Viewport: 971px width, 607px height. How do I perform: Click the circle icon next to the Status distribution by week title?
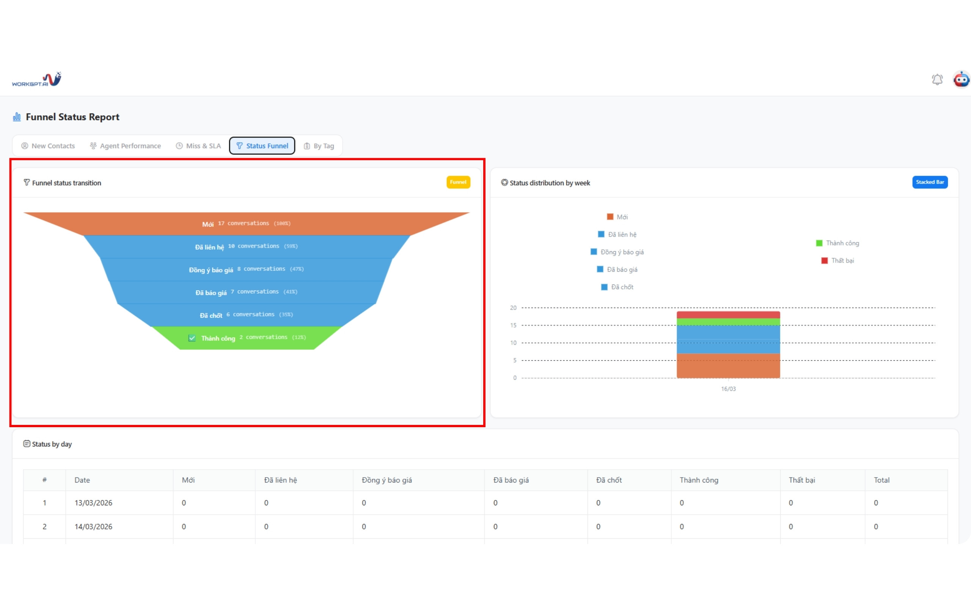pyautogui.click(x=504, y=182)
